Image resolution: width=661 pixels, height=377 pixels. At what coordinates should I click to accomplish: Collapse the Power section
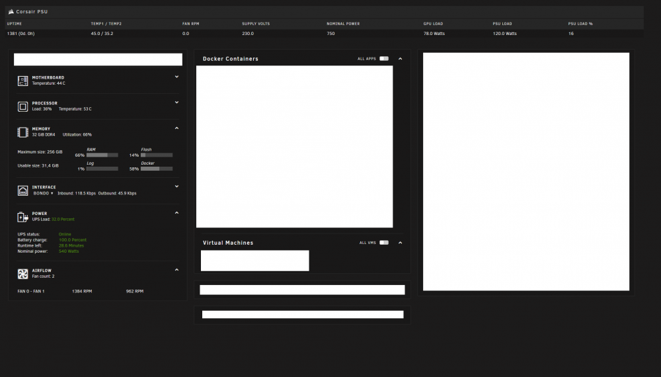coord(176,213)
